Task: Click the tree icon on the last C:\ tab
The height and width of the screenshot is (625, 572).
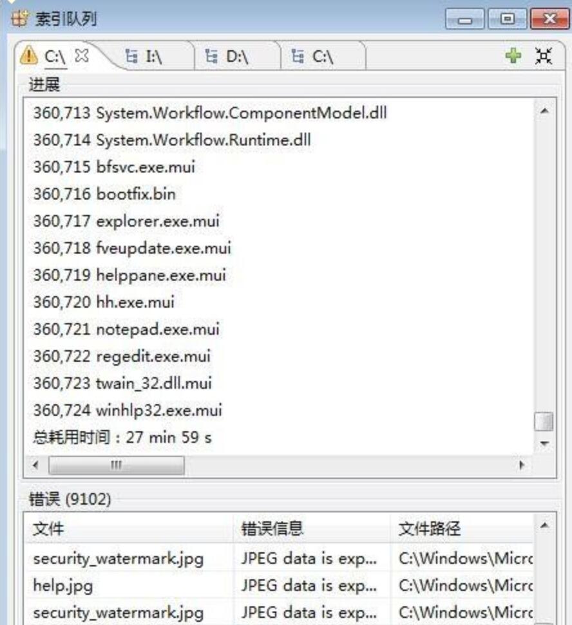Action: (x=297, y=57)
